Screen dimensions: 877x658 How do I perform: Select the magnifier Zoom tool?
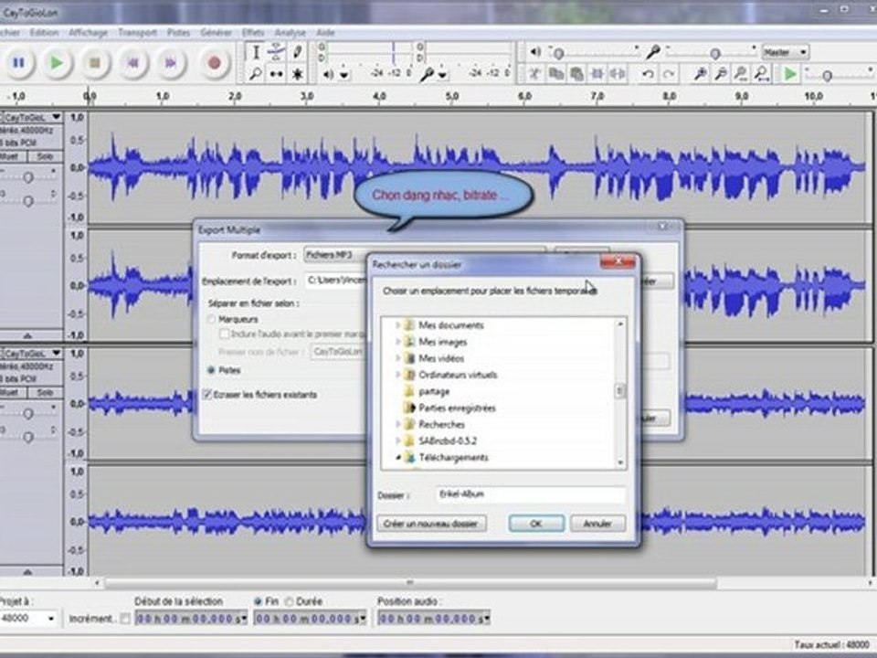point(256,73)
